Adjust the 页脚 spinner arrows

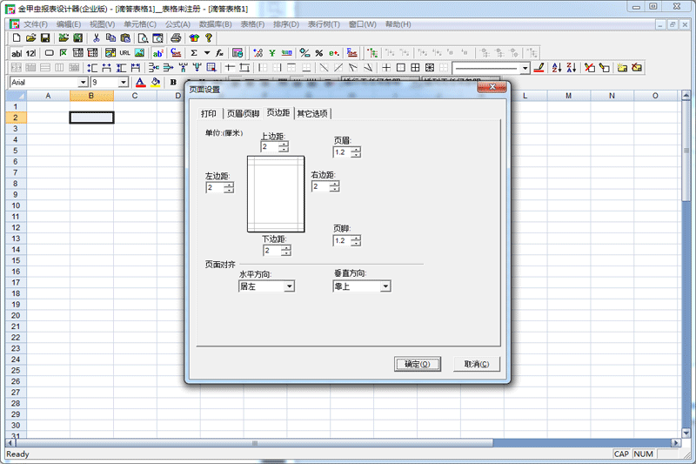[356, 240]
